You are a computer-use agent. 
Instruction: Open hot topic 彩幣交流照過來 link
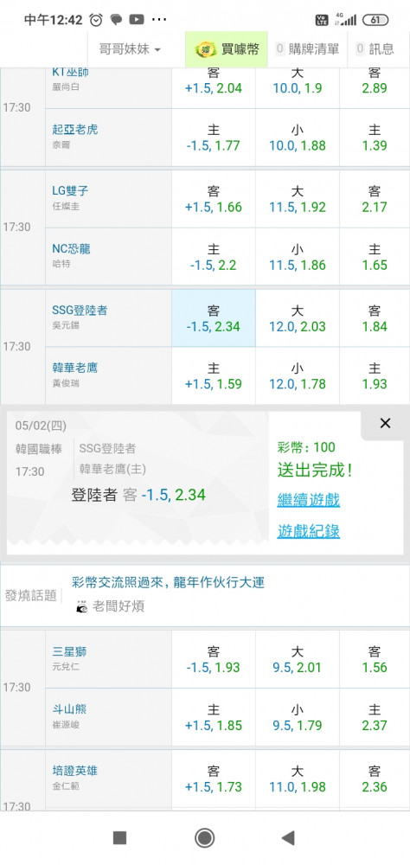point(169,582)
